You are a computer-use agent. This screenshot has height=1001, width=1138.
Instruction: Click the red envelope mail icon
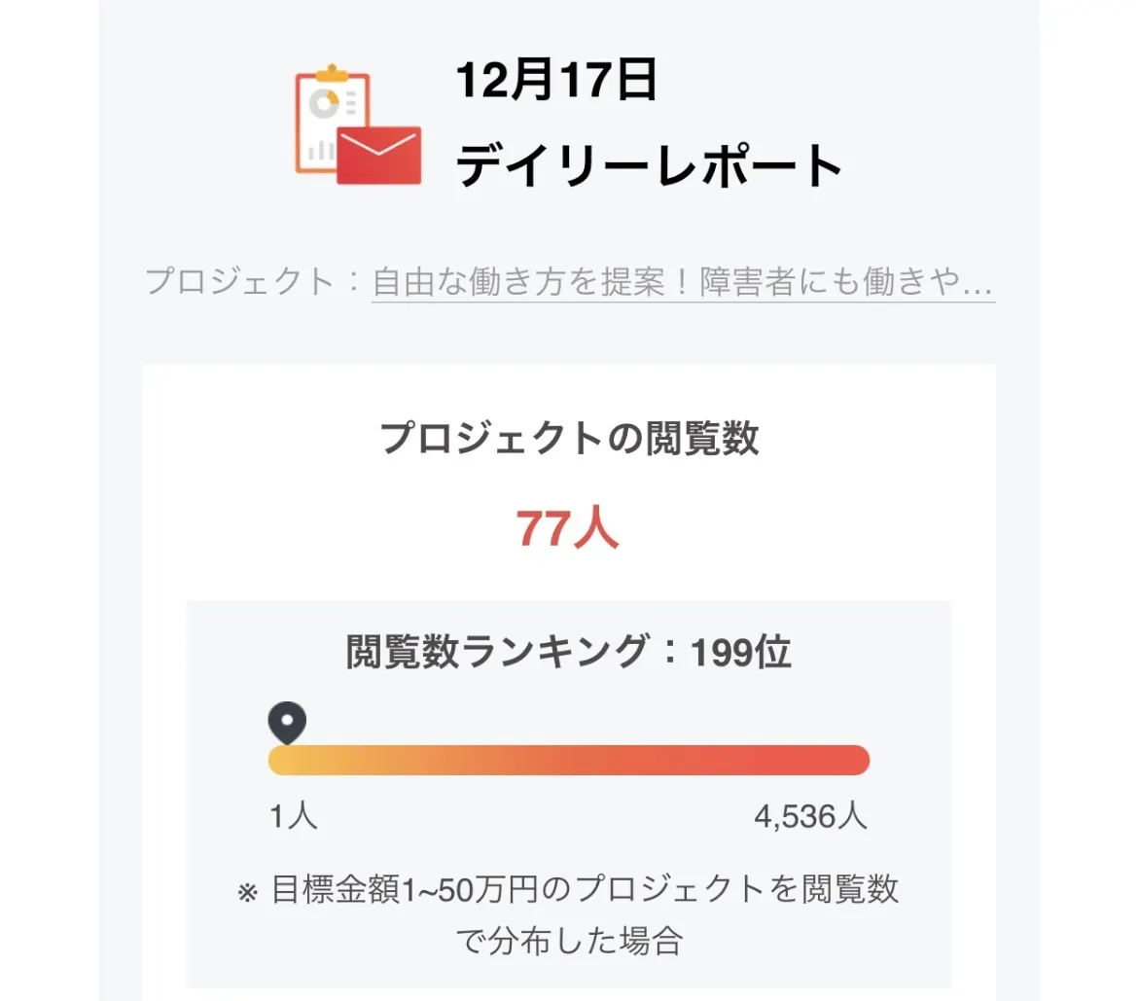click(378, 155)
